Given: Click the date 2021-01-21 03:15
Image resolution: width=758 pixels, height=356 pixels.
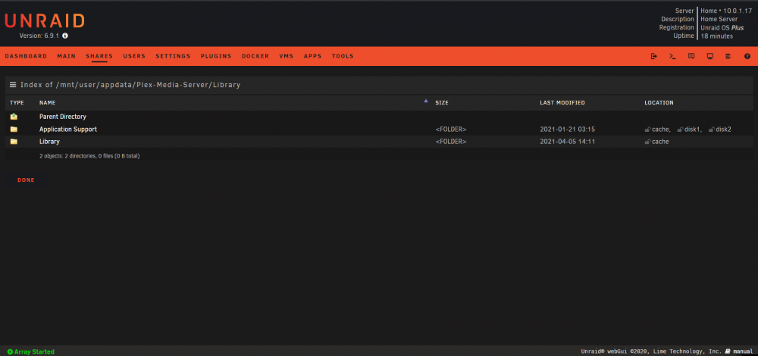Looking at the screenshot, I should point(567,130).
